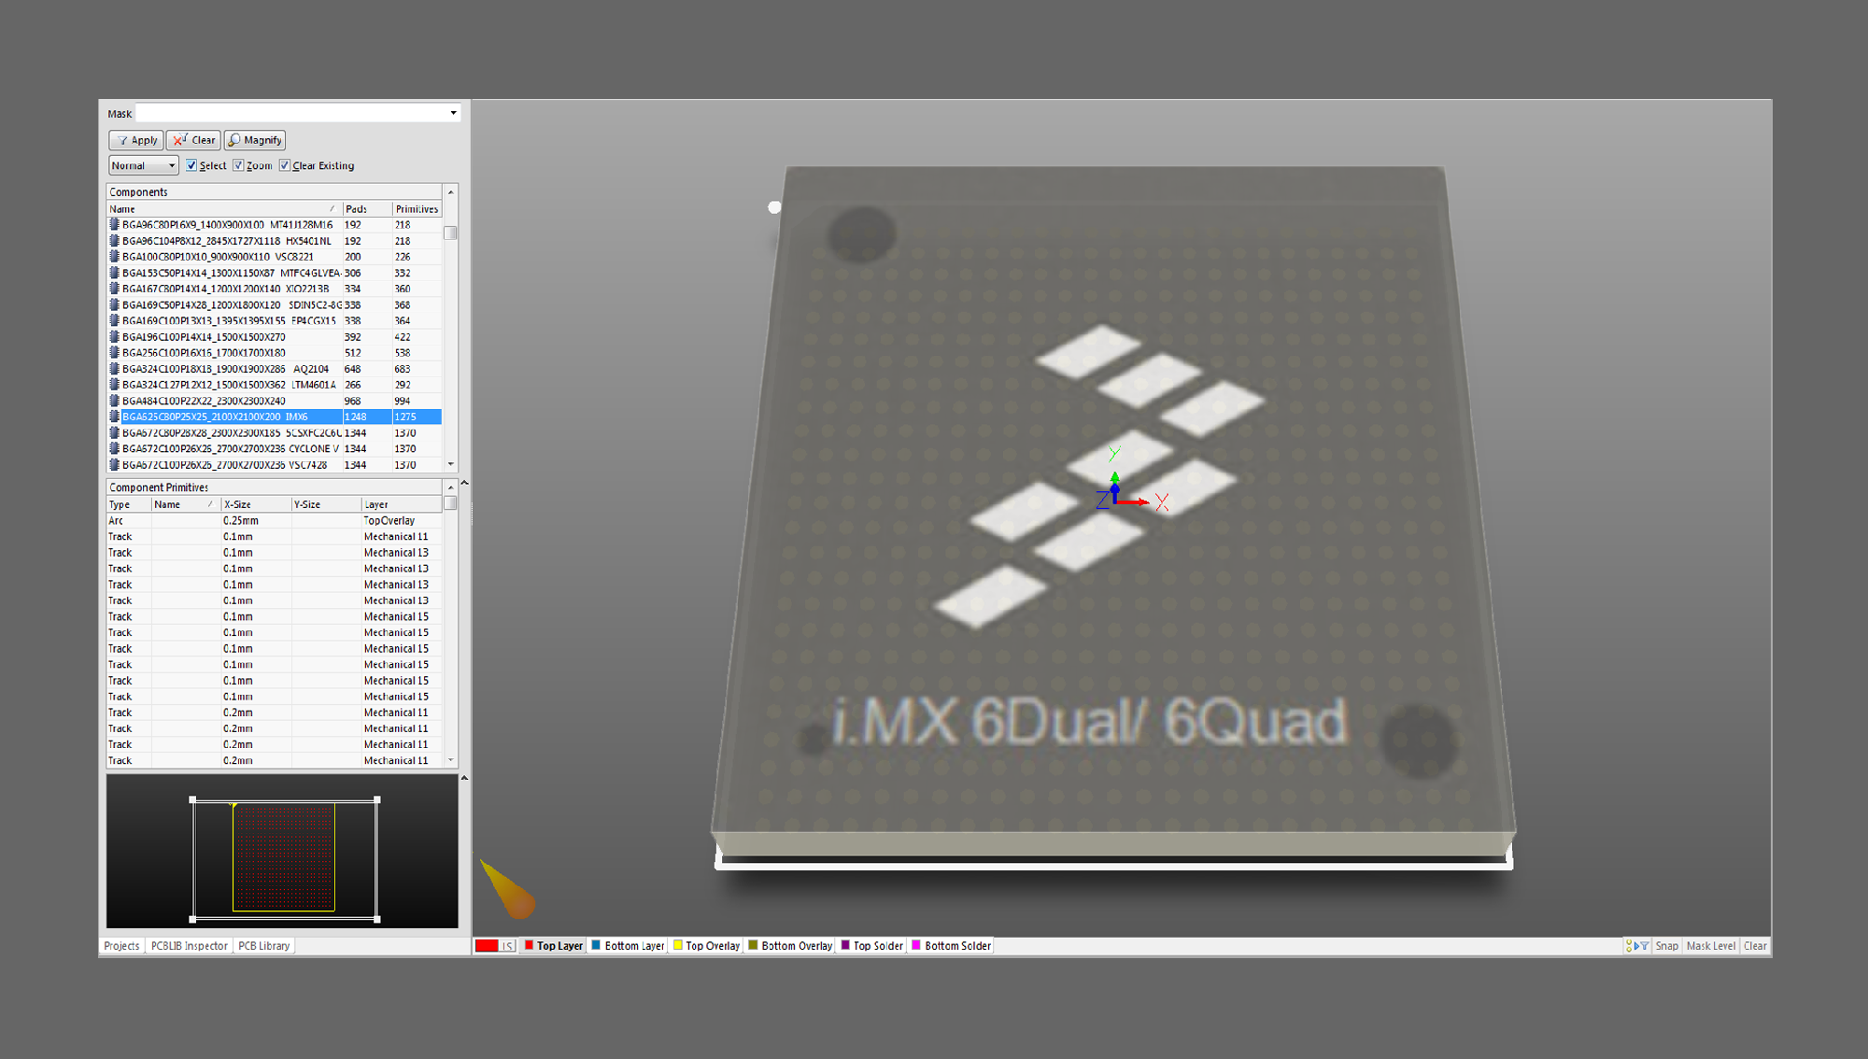Switch to the PCB Library tab
1868x1059 pixels.
pyautogui.click(x=263, y=946)
